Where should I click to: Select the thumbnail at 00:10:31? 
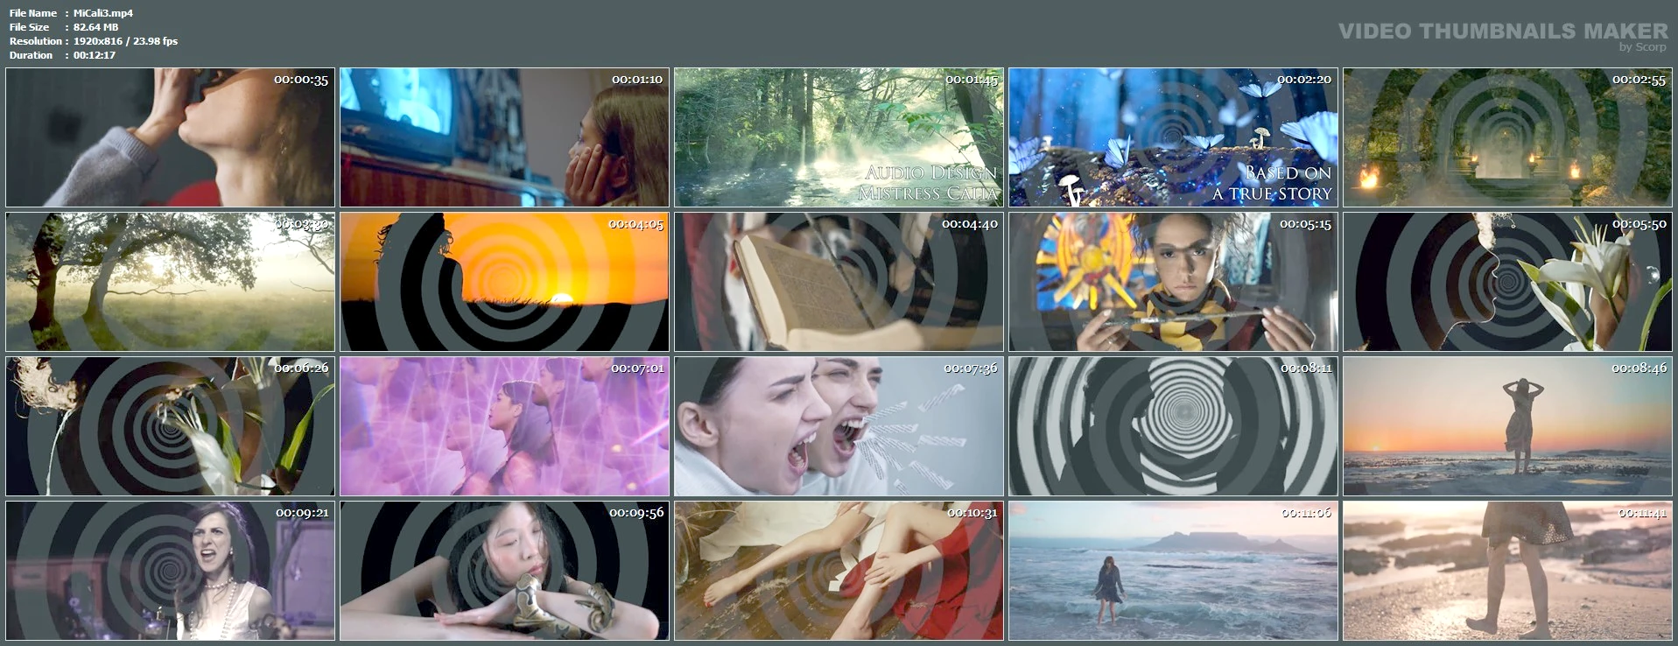click(x=839, y=571)
